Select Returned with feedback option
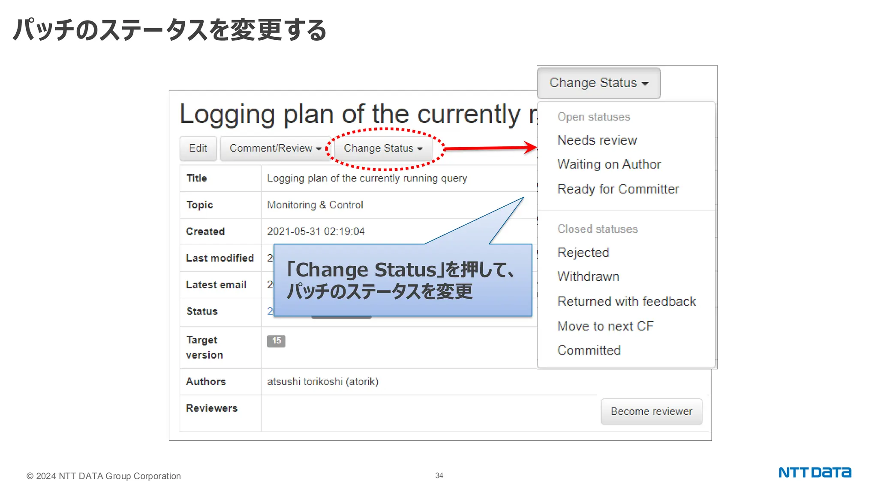The height and width of the screenshot is (493, 878). [626, 301]
